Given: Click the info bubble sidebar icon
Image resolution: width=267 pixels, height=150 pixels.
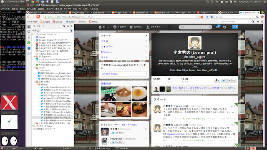Looking at the screenshot, I should [x=29, y=53].
